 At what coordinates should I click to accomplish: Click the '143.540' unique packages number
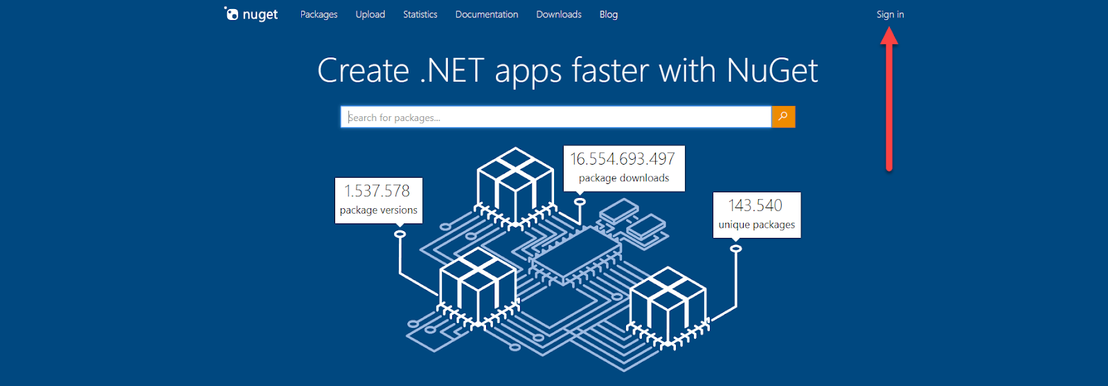(x=756, y=205)
